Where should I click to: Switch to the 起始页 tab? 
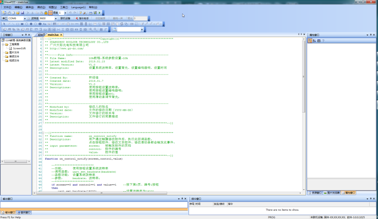pyautogui.click(x=40, y=35)
